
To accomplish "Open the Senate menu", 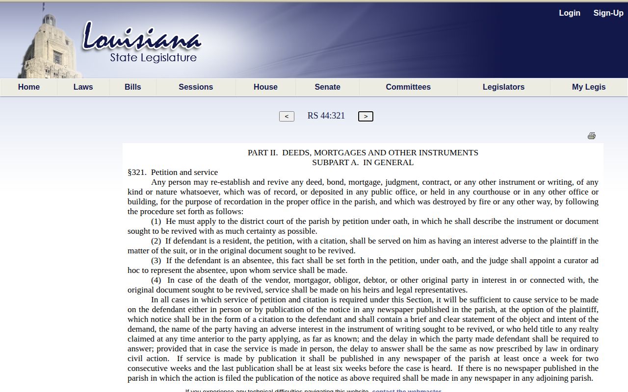I will (327, 87).
